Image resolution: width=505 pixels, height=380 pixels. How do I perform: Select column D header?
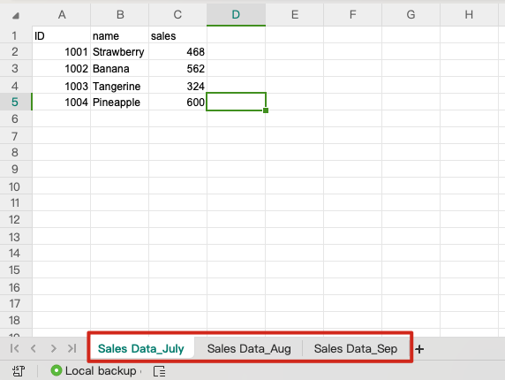(x=236, y=15)
